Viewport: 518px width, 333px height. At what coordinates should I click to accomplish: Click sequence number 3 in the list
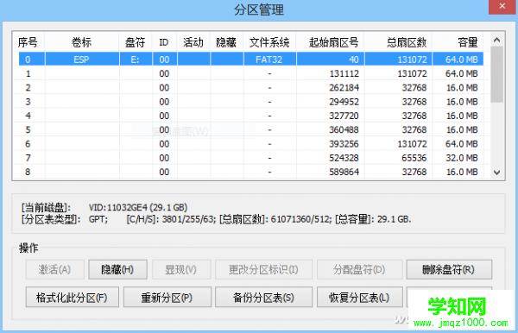(x=28, y=102)
